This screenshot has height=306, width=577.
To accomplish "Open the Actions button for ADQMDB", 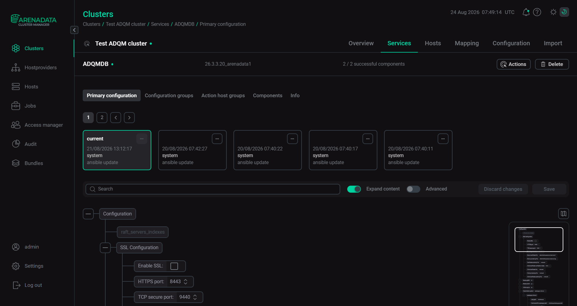I will pos(514,64).
